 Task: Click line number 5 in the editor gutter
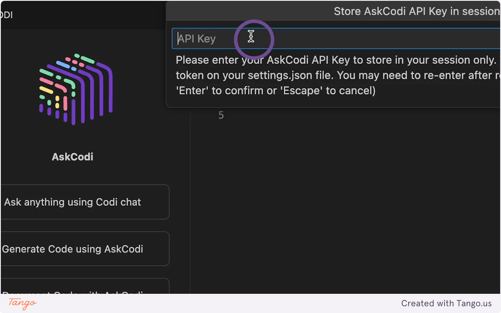click(221, 115)
